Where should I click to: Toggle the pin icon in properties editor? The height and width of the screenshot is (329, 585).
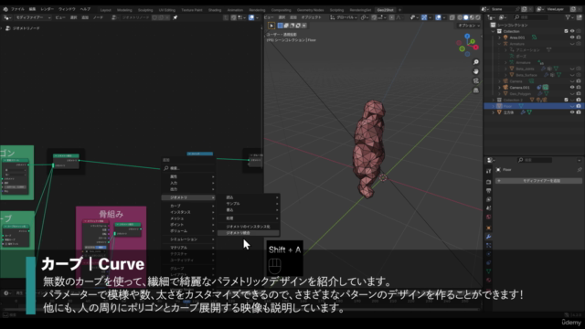point(580,170)
